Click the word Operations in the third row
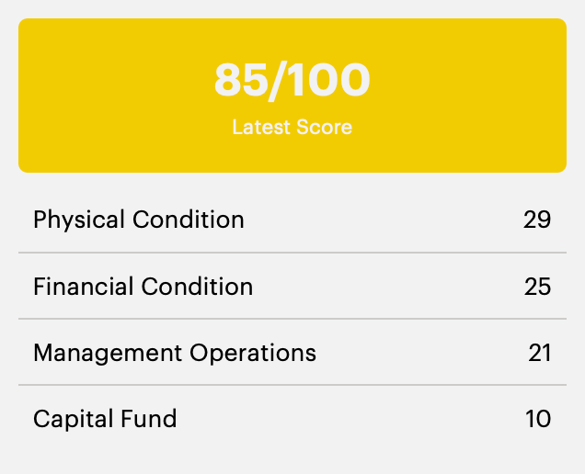Image resolution: width=585 pixels, height=474 pixels. [x=253, y=352]
